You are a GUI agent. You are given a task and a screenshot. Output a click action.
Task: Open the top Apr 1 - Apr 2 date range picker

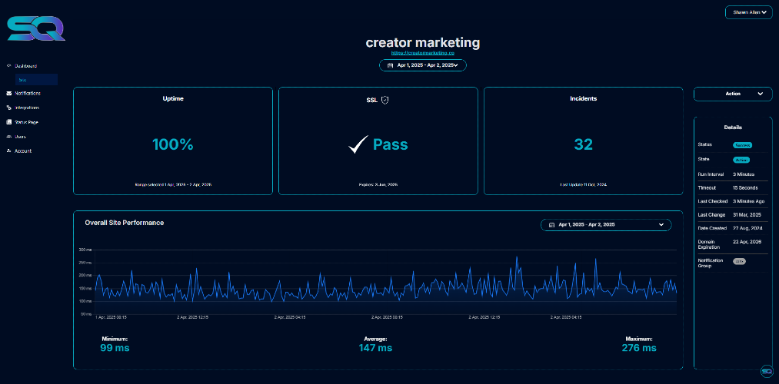423,65
